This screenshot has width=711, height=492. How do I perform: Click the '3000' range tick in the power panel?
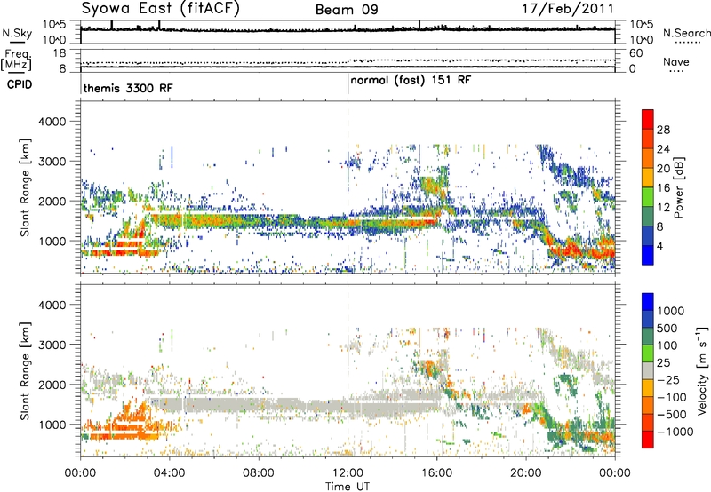point(52,162)
